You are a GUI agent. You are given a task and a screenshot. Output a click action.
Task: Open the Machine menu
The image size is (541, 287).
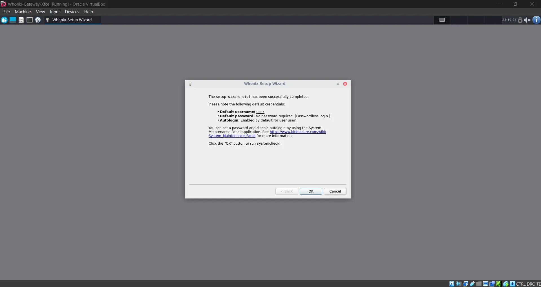coord(23,12)
